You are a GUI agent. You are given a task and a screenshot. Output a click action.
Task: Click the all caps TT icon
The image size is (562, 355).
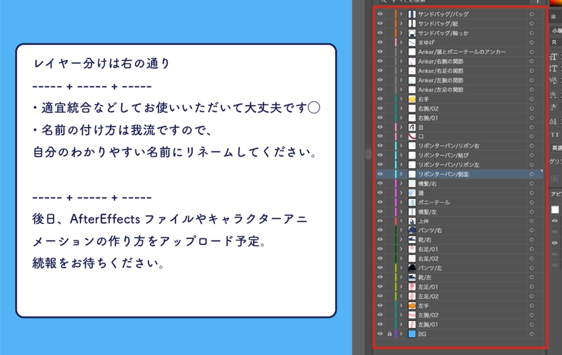[x=554, y=135]
